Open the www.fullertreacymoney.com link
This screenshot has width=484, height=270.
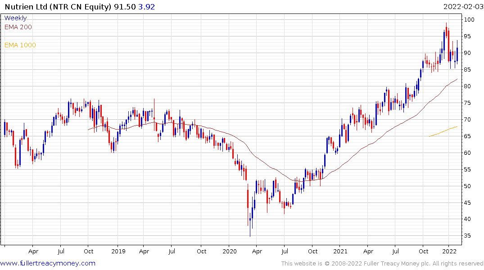click(x=48, y=263)
